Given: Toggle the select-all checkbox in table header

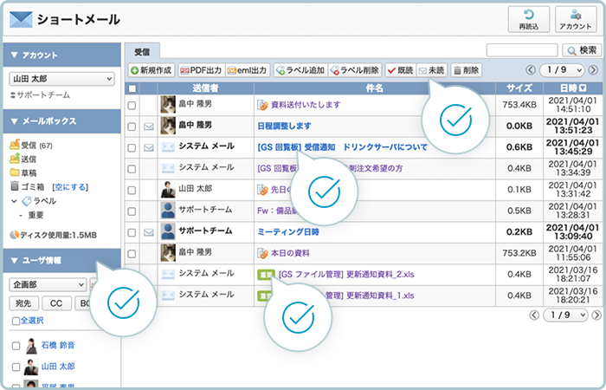Looking at the screenshot, I should click(132, 88).
